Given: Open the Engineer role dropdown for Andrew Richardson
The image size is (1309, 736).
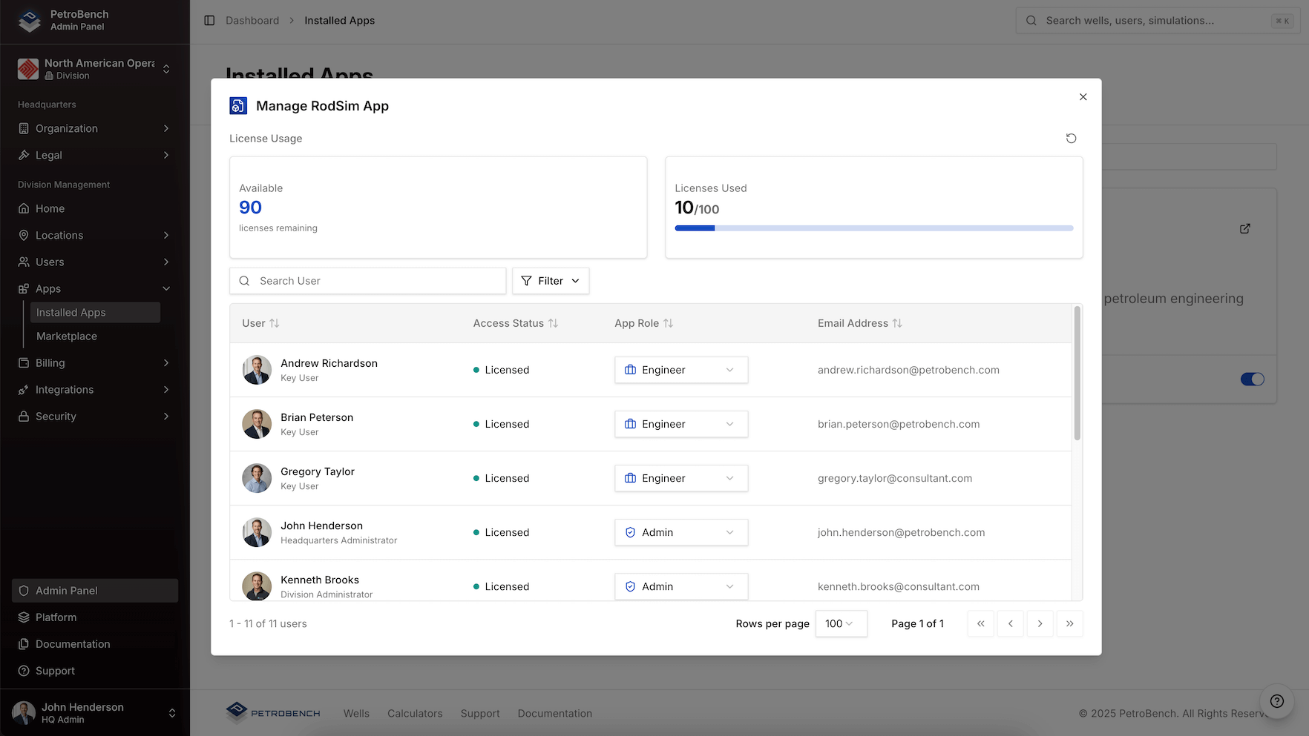Looking at the screenshot, I should [x=680, y=370].
